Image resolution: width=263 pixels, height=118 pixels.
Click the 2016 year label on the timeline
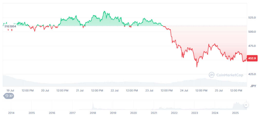52,113
